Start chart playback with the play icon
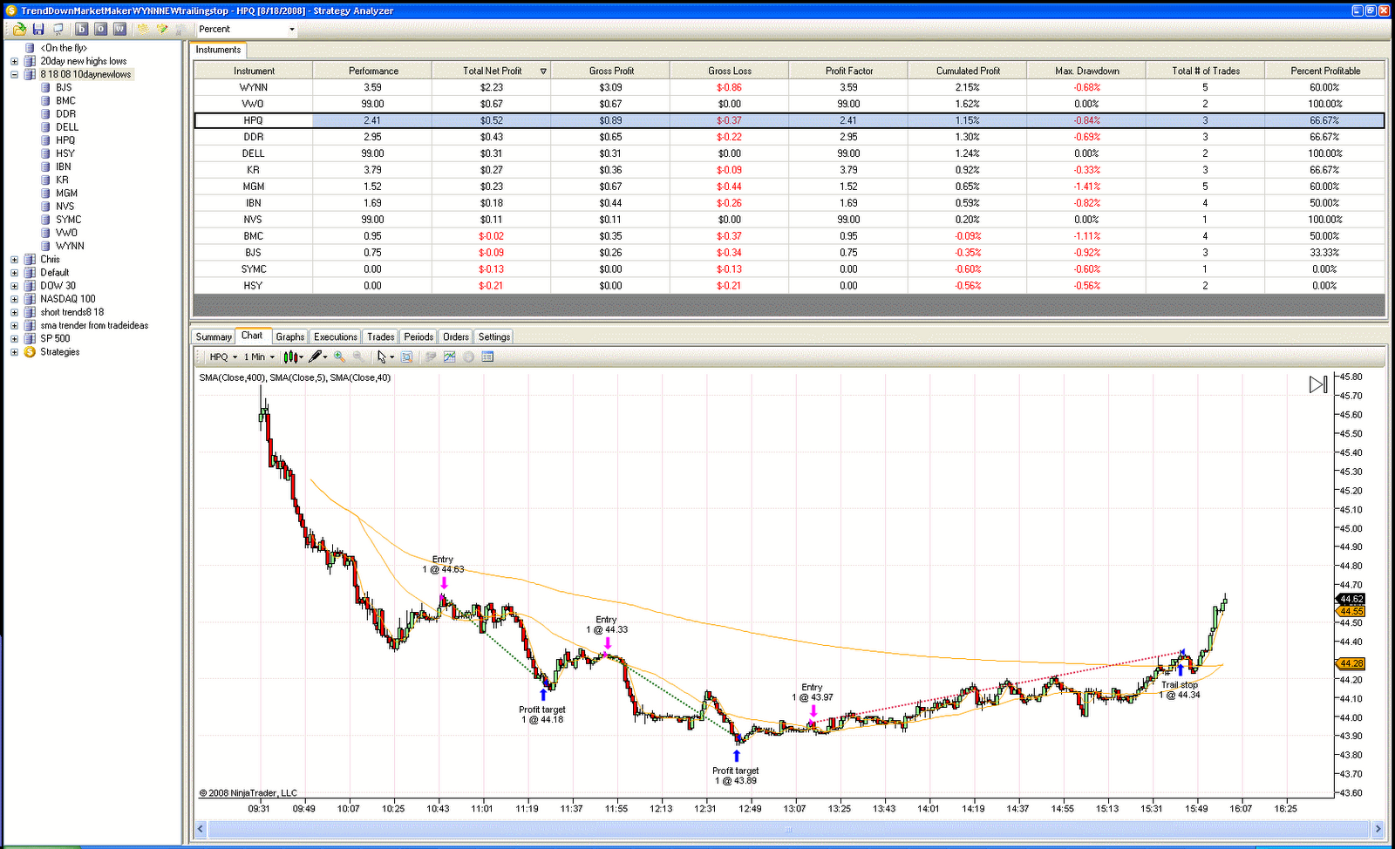1395x849 pixels. (1317, 384)
